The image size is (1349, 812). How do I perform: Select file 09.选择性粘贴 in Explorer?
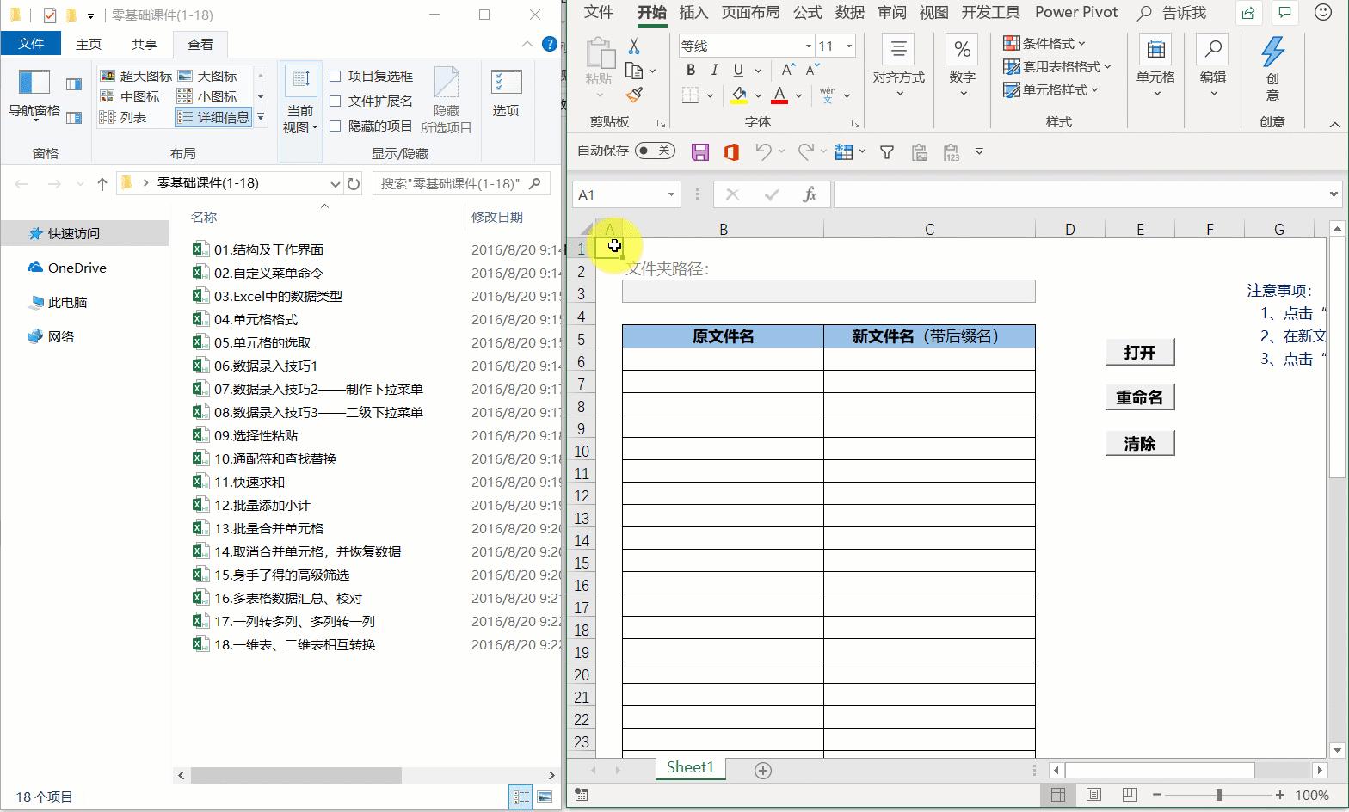[x=256, y=435]
